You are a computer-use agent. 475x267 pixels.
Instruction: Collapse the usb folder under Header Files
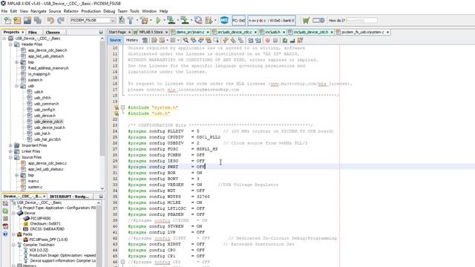pos(17,86)
